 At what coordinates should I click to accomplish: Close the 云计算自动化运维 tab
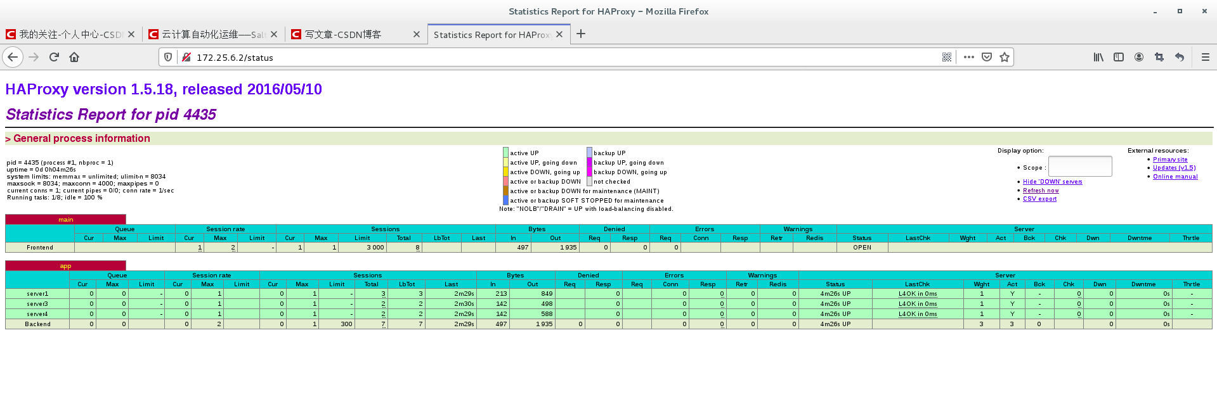[x=274, y=34]
